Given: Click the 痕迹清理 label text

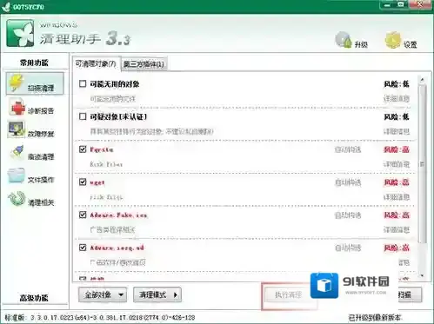Looking at the screenshot, I should click(41, 156).
